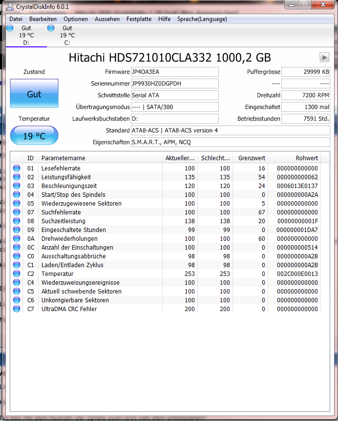The image size is (338, 421).
Task: Select the Drehwiederholungen parameter name
Action: tap(69, 239)
